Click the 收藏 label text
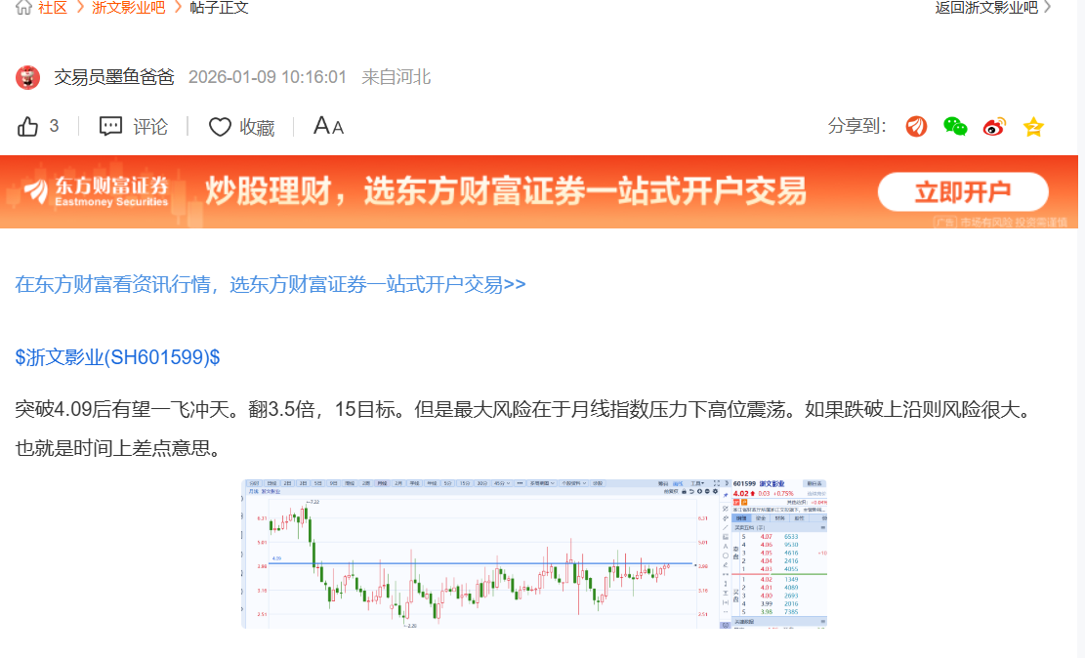Screen dimensions: 1085x658 [x=257, y=127]
